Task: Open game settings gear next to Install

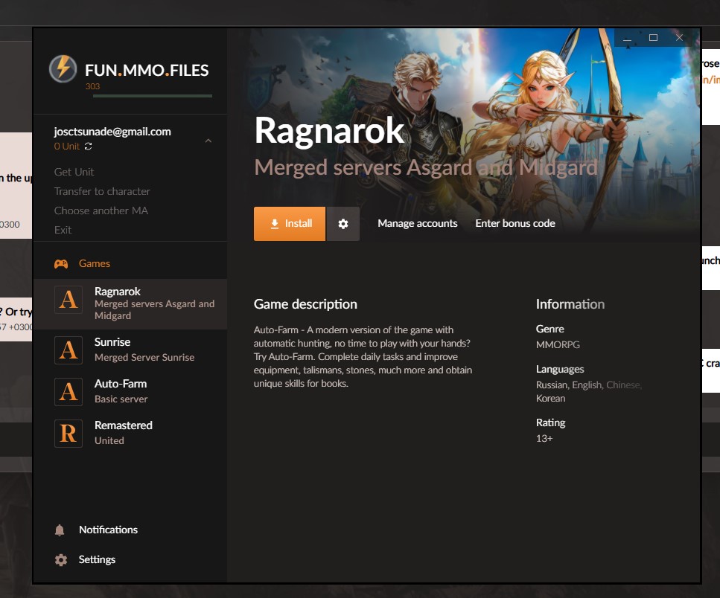Action: 343,224
